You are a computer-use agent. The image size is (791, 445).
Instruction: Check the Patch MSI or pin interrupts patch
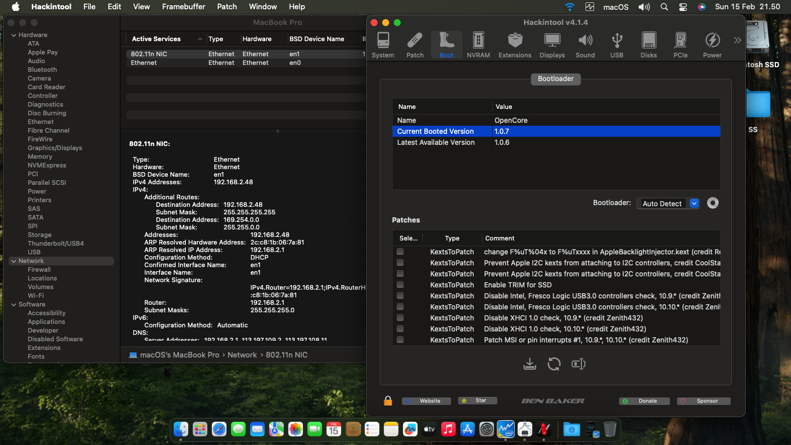click(400, 340)
